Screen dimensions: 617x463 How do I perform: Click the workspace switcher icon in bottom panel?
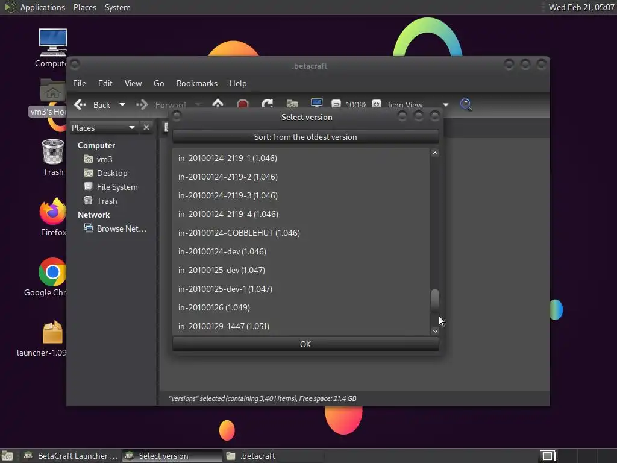(x=547, y=456)
